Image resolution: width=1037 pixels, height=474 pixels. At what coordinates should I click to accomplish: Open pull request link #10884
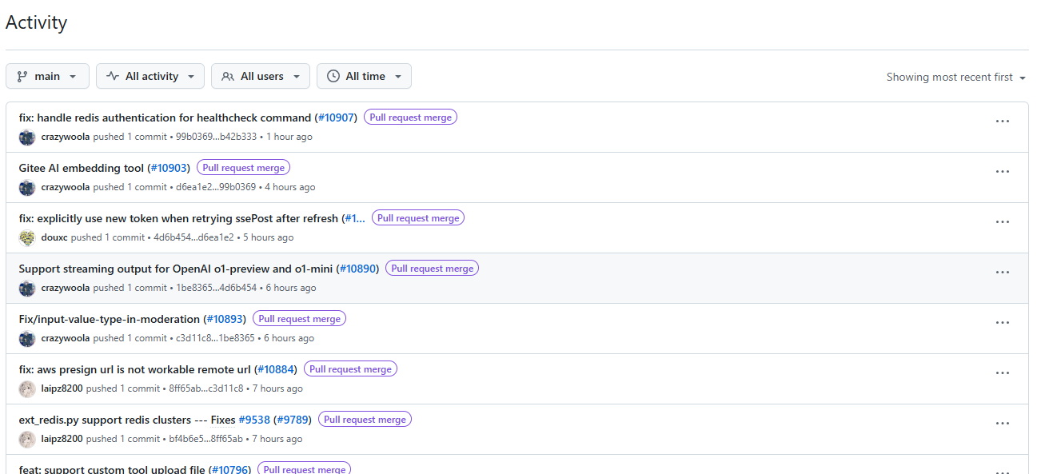(276, 369)
